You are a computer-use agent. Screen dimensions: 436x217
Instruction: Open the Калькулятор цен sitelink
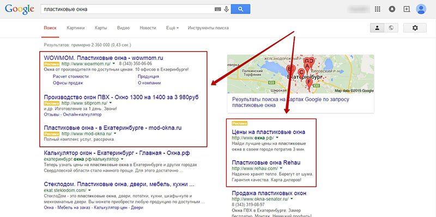coord(111,208)
